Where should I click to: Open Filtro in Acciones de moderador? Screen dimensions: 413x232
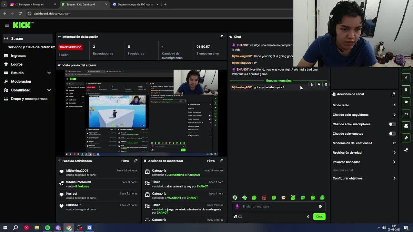click(x=211, y=161)
